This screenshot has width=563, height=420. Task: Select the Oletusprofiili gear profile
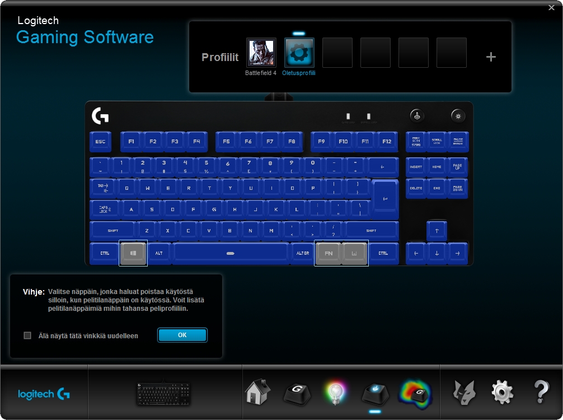299,53
